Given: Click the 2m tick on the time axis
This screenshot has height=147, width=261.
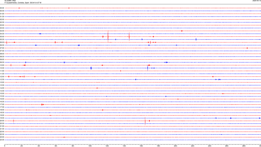Looking at the screenshot, I should click(22, 146).
